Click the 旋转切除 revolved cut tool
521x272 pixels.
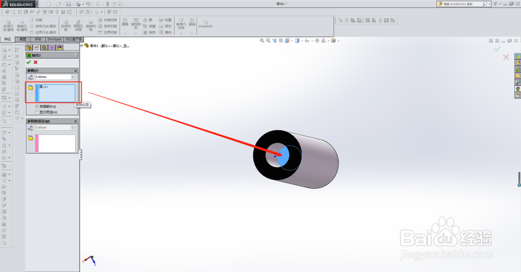tap(91, 25)
